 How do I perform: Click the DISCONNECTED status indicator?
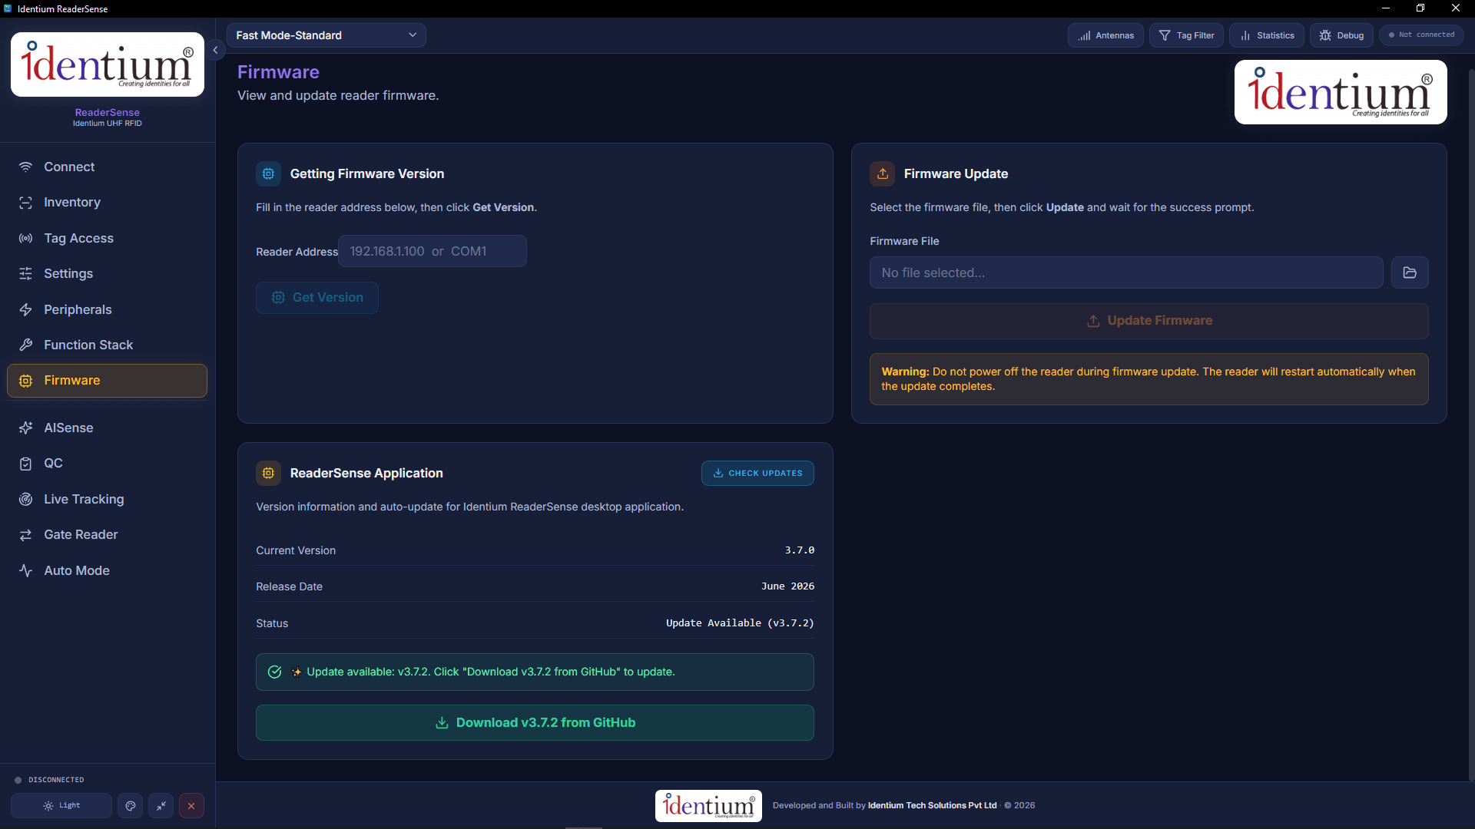[x=49, y=780]
